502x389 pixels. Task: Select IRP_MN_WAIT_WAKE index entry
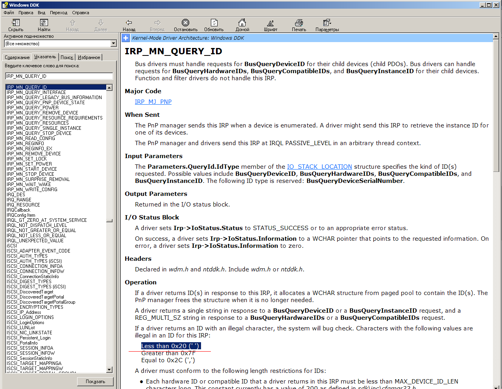29,184
